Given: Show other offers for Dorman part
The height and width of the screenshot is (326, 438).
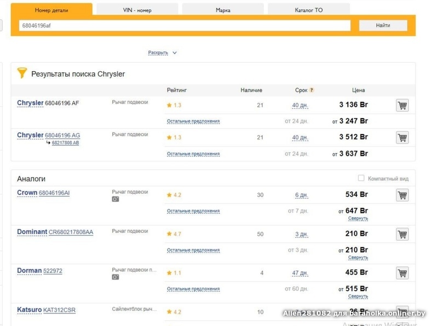Looking at the screenshot, I should point(193,289).
